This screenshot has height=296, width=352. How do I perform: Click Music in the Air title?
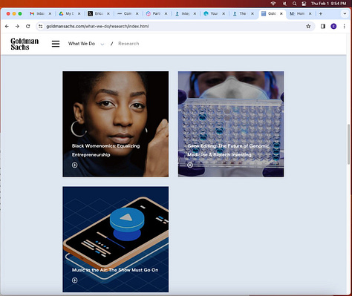115,270
